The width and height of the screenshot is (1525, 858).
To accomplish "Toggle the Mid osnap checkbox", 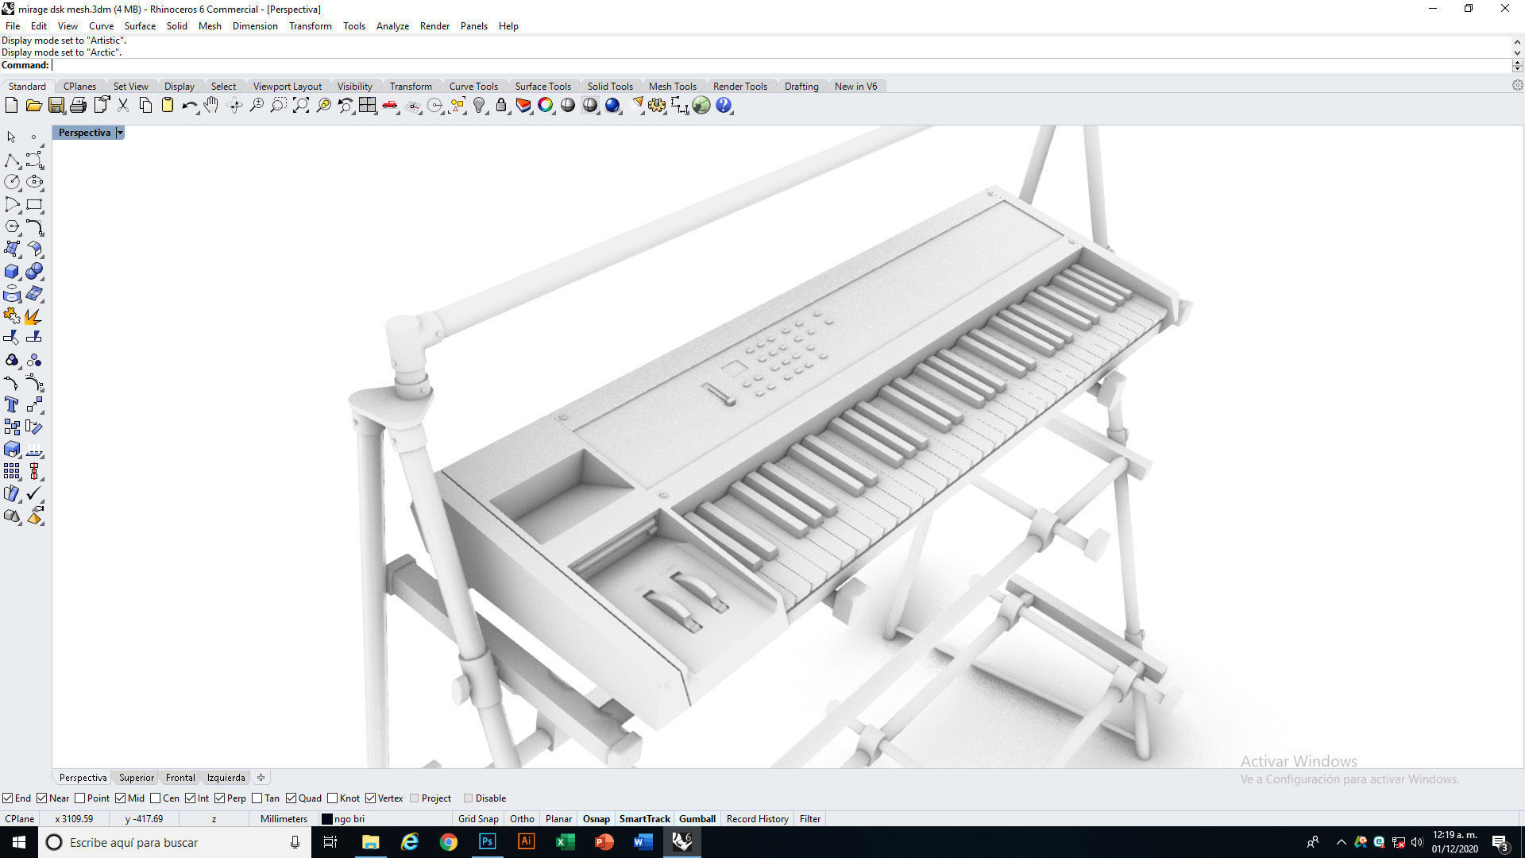I will click(121, 798).
